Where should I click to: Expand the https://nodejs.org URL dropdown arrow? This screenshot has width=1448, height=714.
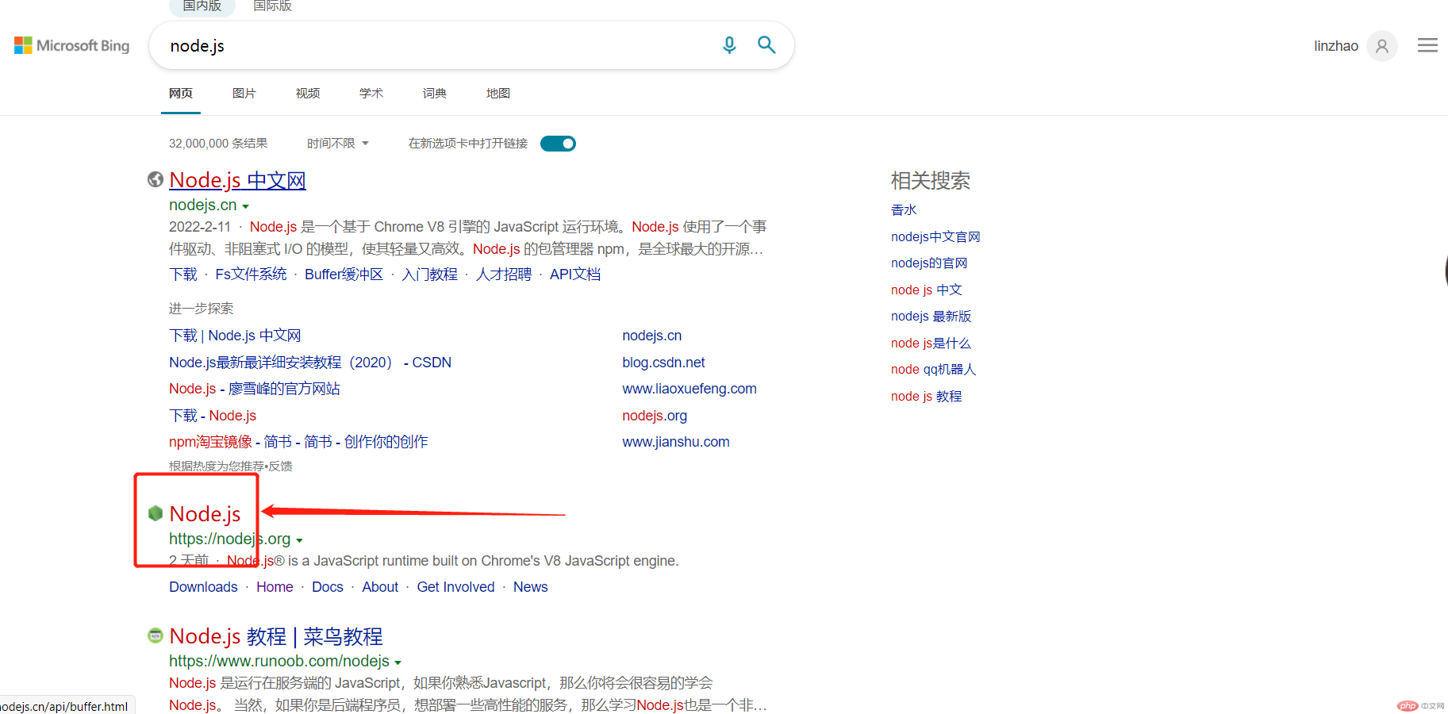point(299,540)
